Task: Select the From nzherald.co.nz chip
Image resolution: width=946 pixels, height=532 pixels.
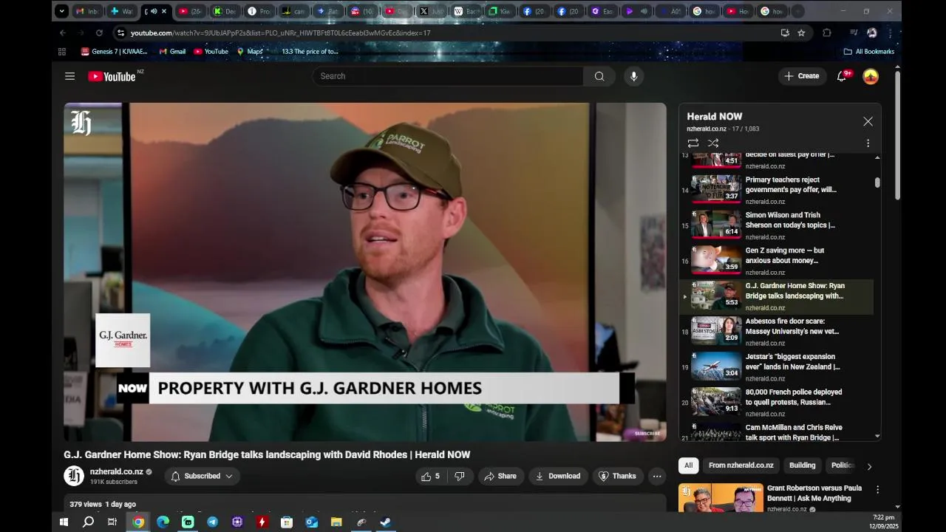Action: 741,465
